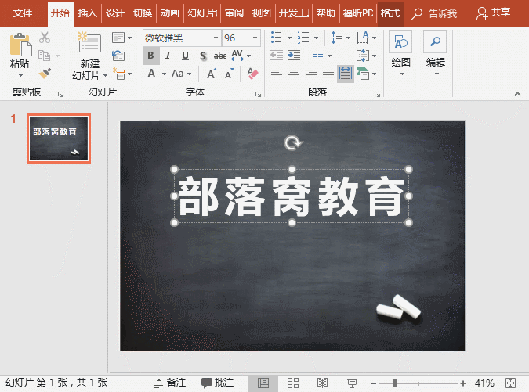Click the rotate handle above the text box
This screenshot has height=392, width=529.
point(292,142)
